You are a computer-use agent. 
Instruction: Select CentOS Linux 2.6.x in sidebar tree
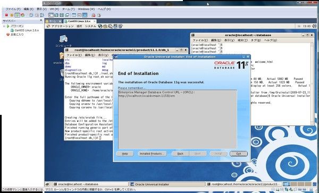click(x=24, y=30)
